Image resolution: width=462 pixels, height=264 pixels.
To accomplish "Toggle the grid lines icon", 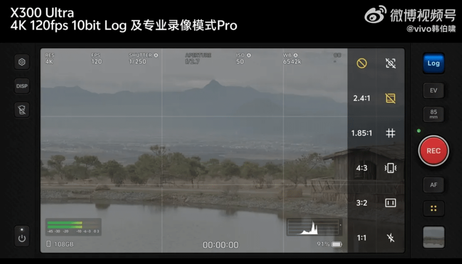I will point(390,133).
